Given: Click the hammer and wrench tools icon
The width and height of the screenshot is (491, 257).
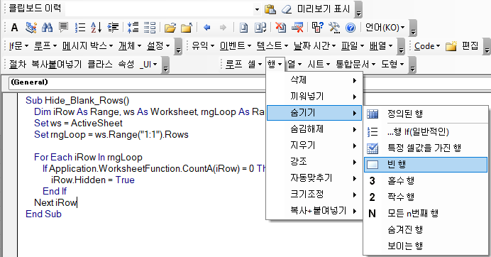Looking at the screenshot, I should [334, 28].
